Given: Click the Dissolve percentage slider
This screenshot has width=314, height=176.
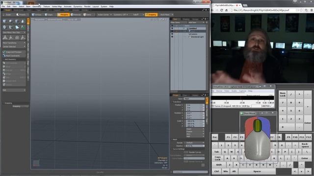Looking at the screenshot, I should [195, 146].
